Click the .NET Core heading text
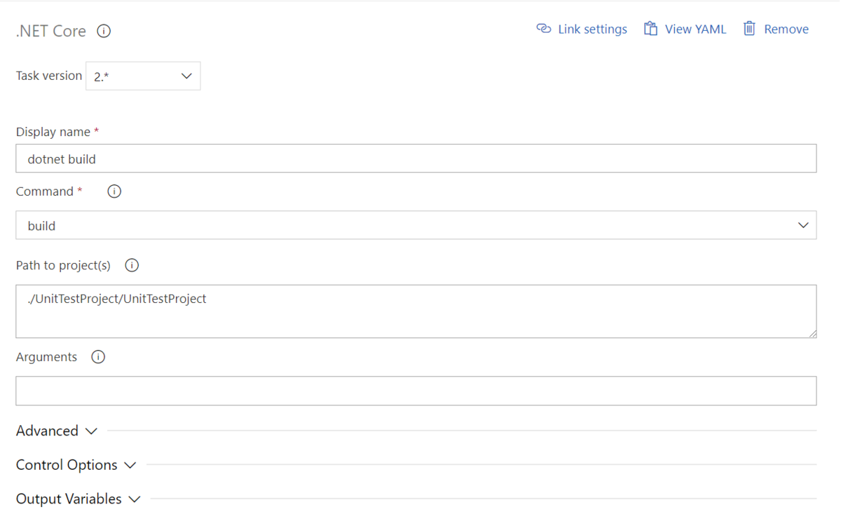This screenshot has width=841, height=526. (51, 31)
